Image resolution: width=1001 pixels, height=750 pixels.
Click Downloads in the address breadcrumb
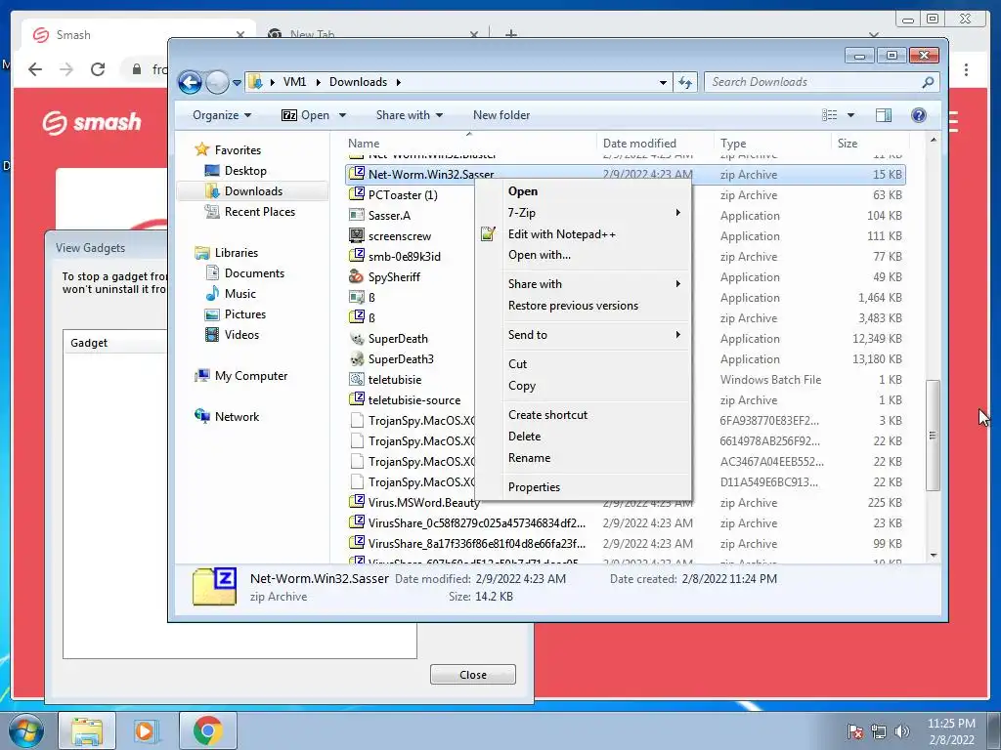(358, 82)
